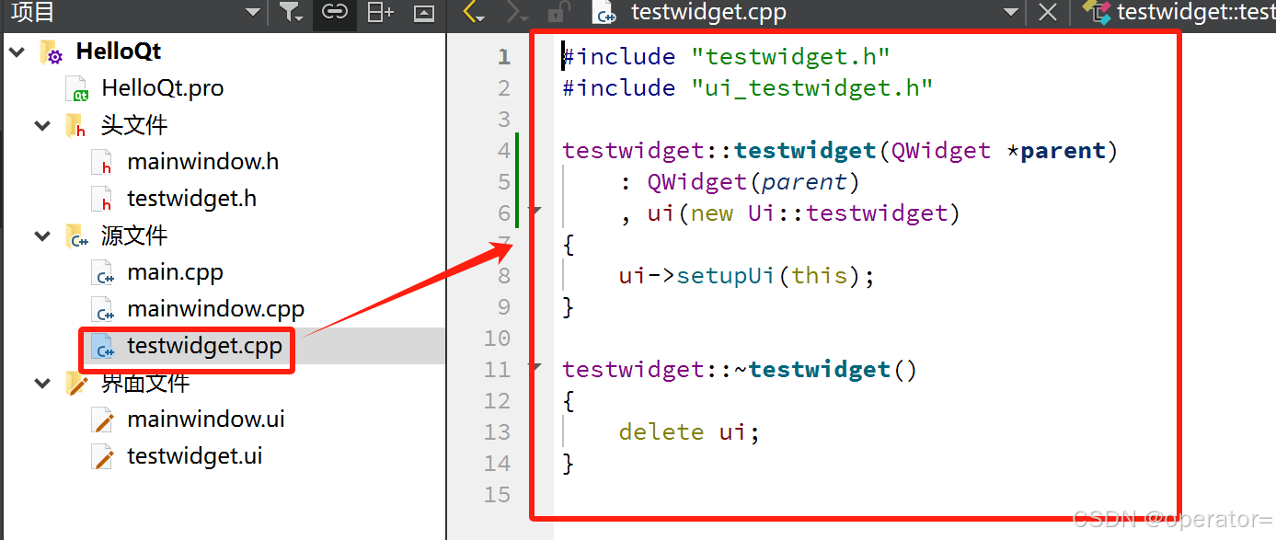1276x540 pixels.
Task: Click the HelloQt project folder icon
Action: pyautogui.click(x=51, y=52)
